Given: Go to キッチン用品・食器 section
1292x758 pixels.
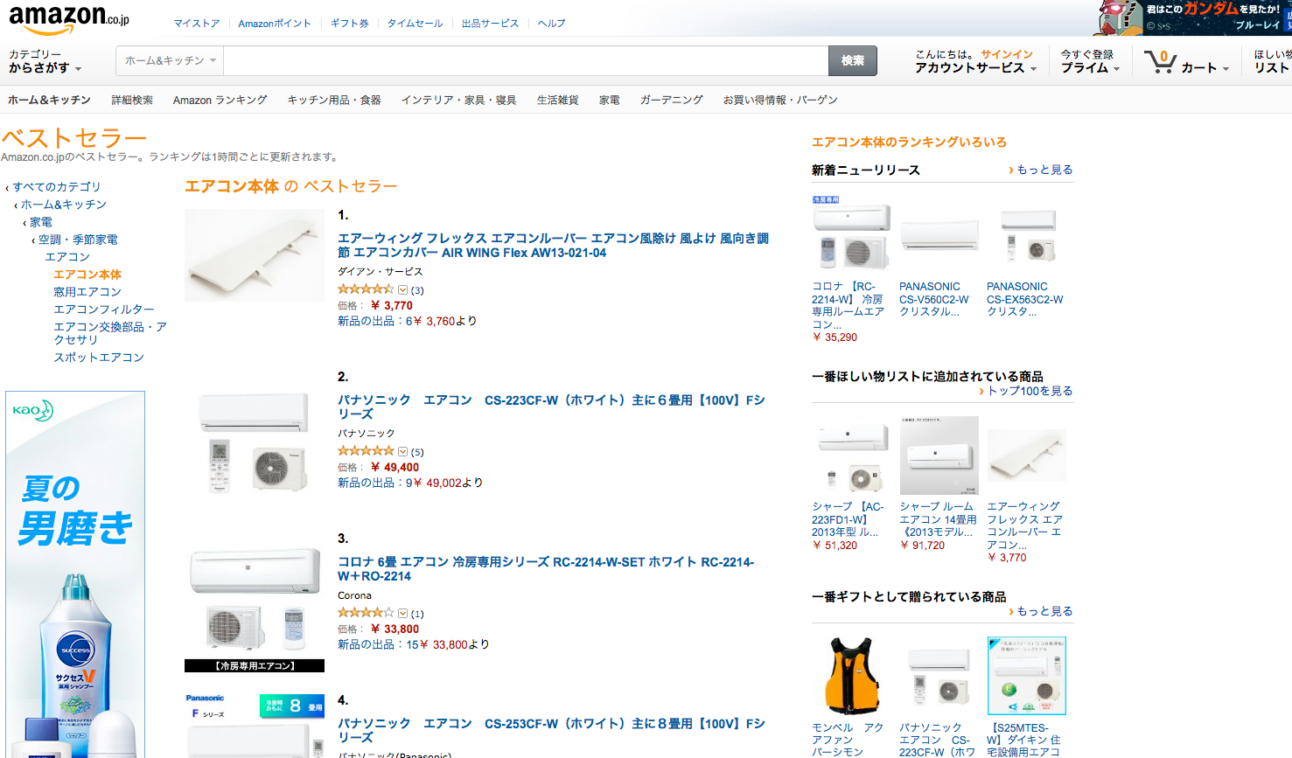Looking at the screenshot, I should [x=334, y=101].
